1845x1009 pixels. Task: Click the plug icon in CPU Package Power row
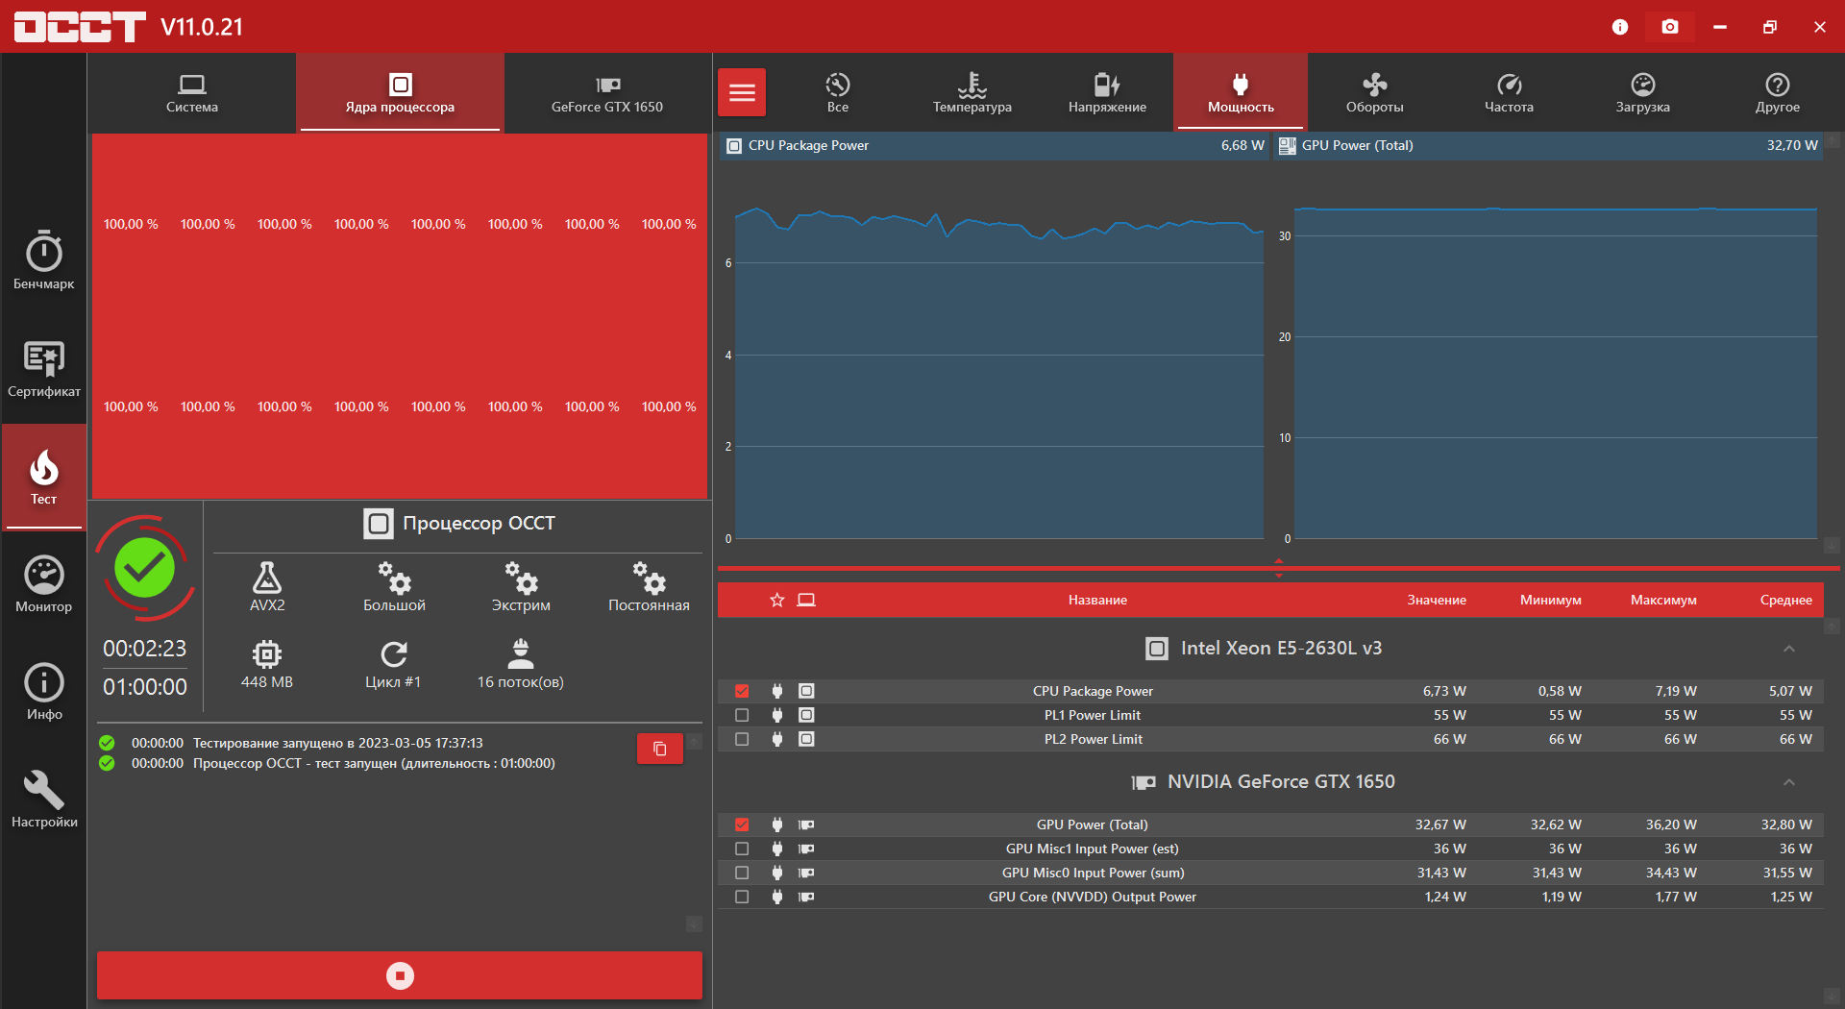(x=777, y=691)
